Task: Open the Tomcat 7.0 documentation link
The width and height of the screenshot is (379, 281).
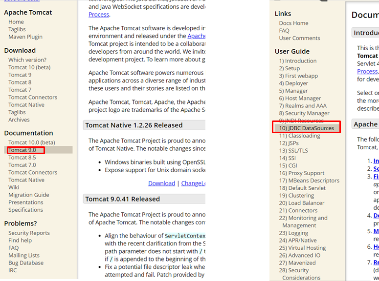Action: click(22, 165)
